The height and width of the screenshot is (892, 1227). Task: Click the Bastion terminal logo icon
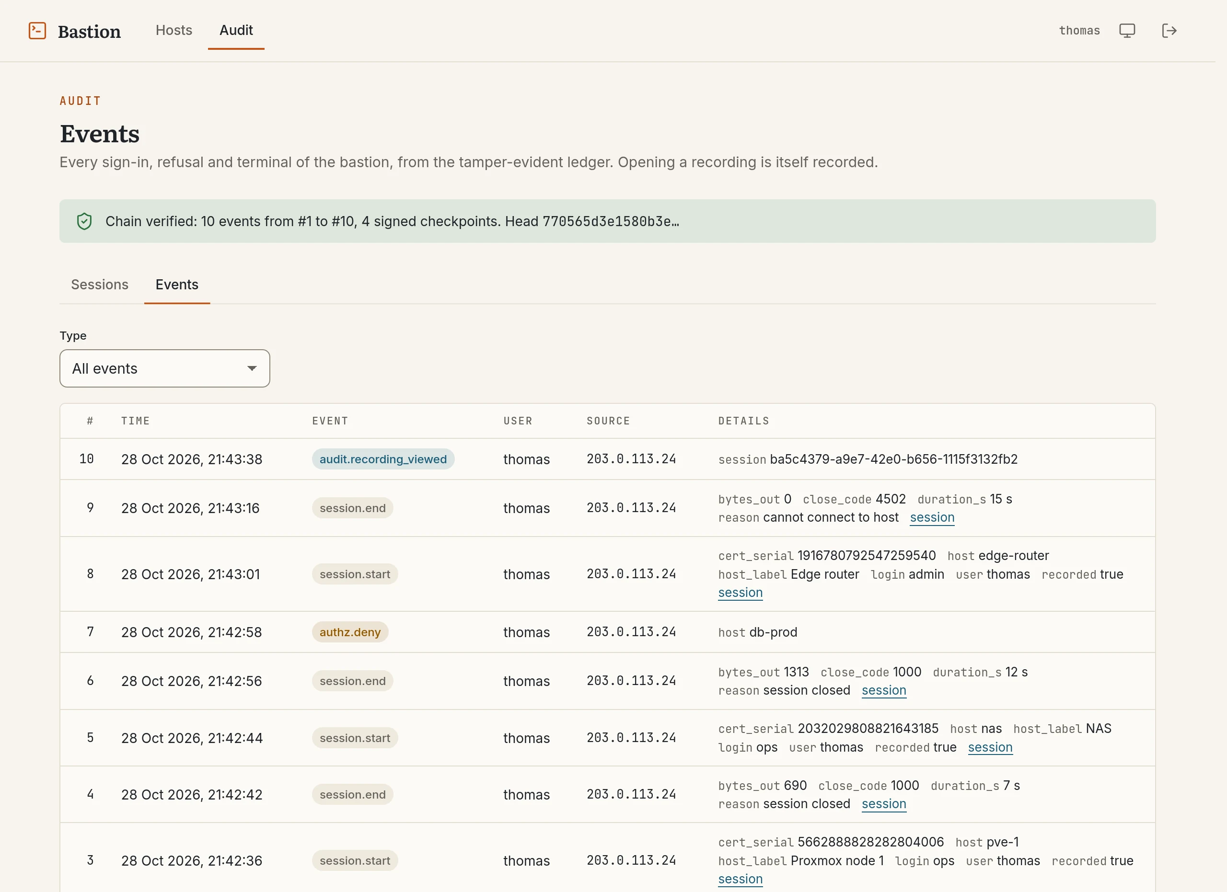37,31
